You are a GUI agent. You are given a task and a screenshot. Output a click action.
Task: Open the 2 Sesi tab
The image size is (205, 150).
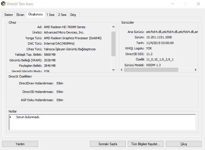pos(62,15)
